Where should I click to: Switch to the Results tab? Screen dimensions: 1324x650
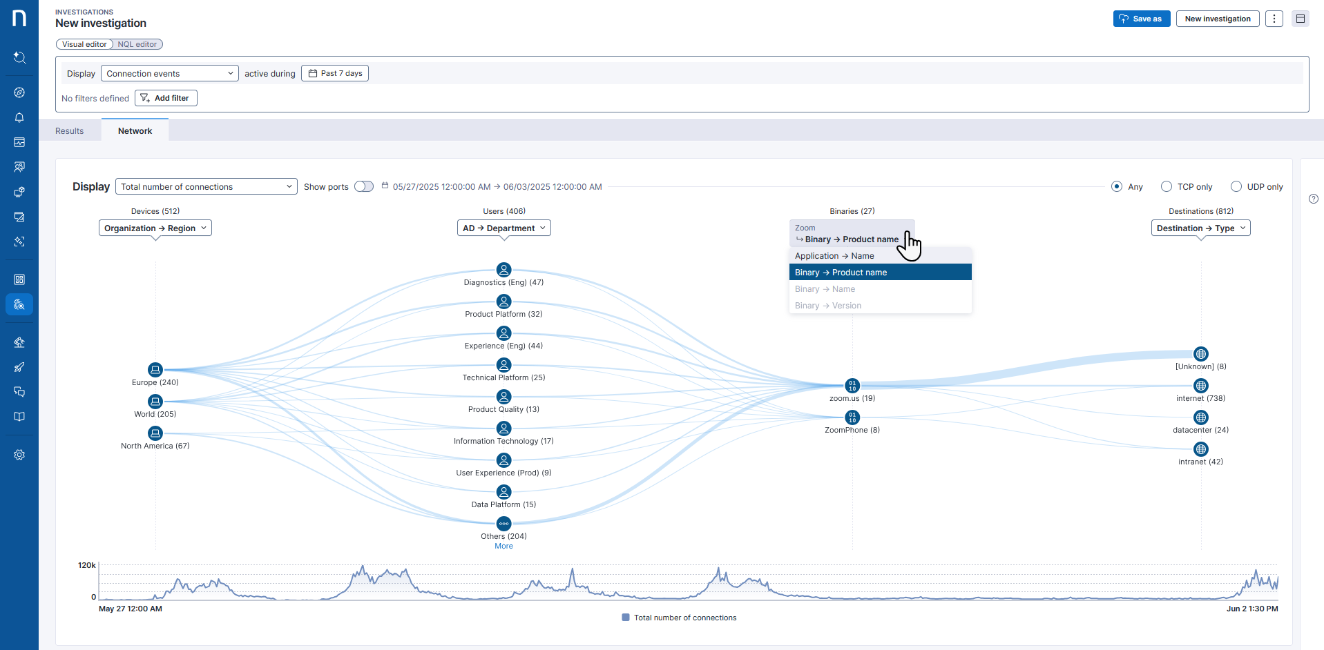tap(70, 130)
